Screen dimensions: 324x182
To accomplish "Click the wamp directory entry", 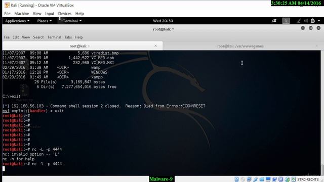I will tap(96, 67).
